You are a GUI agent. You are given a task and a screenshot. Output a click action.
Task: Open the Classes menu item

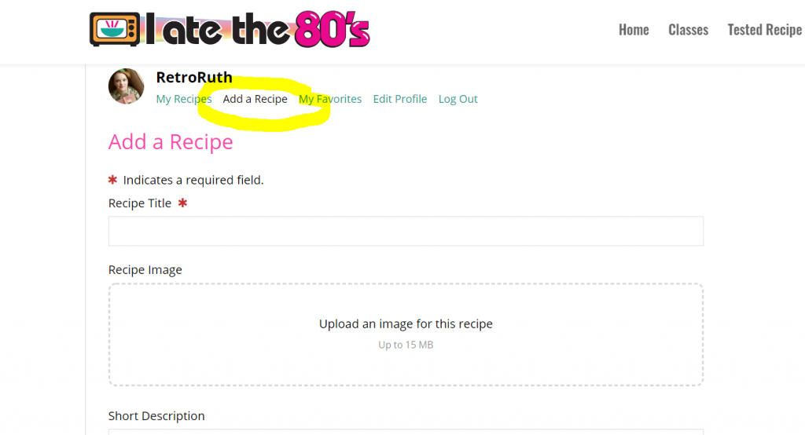[688, 30]
